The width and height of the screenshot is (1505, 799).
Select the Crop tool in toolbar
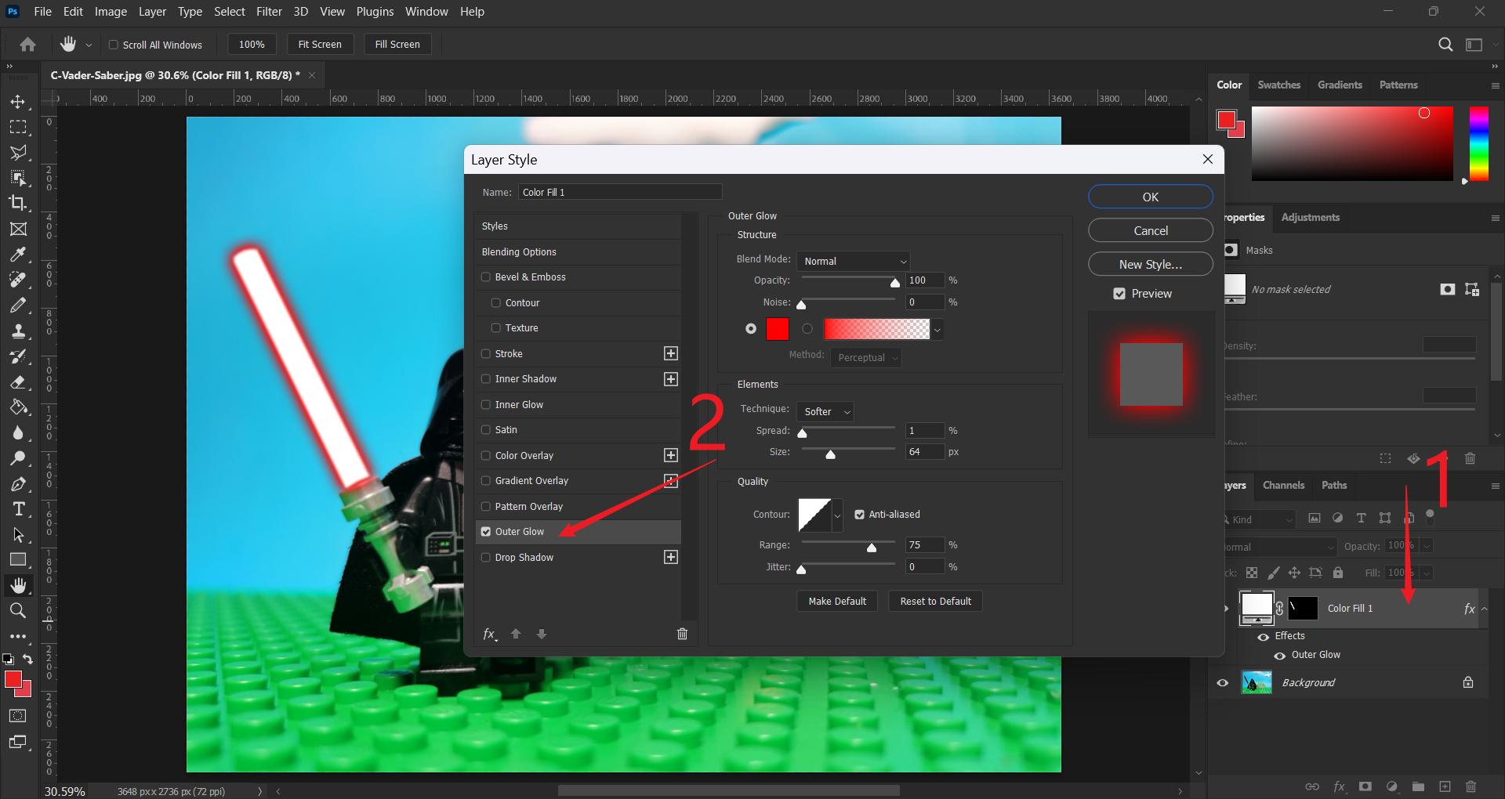[x=18, y=203]
